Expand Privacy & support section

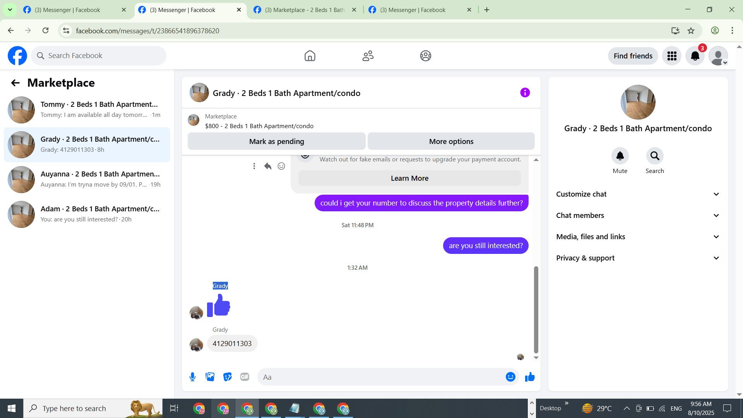click(x=638, y=258)
